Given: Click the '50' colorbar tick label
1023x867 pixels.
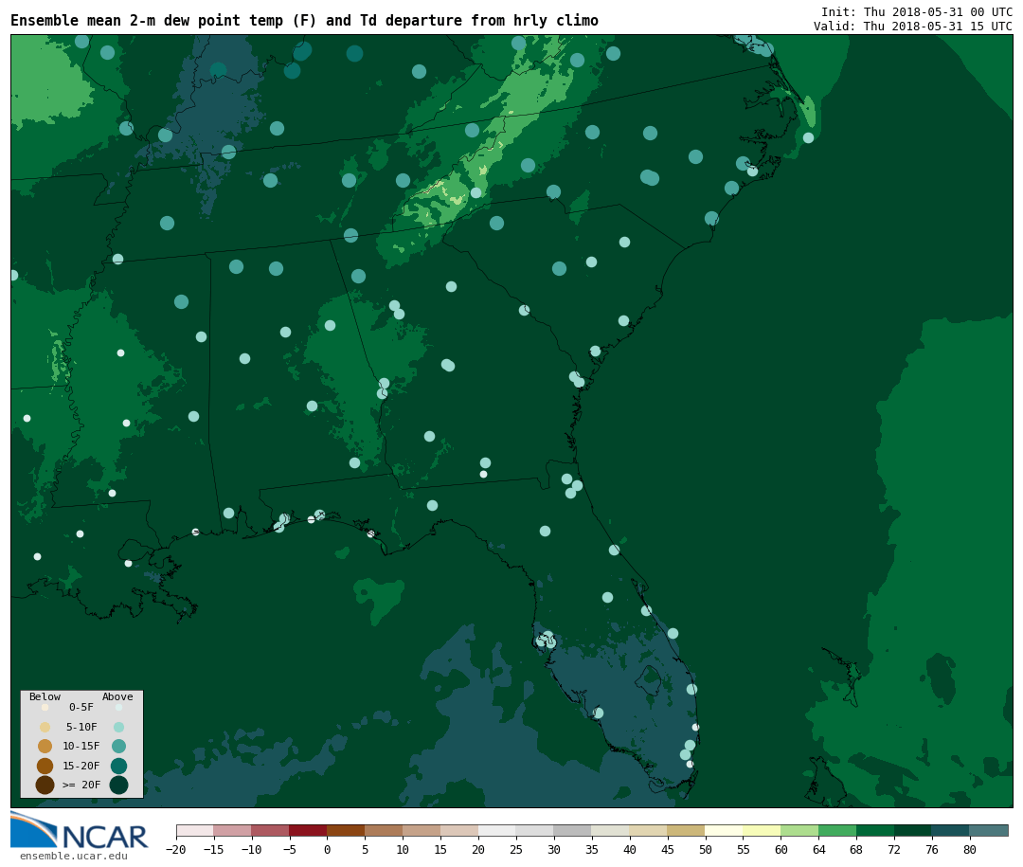Looking at the screenshot, I should pyautogui.click(x=706, y=849).
